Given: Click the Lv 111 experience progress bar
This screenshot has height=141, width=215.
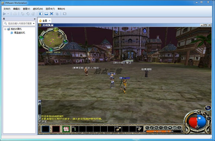Looking at the screenshot, I should [164, 132].
